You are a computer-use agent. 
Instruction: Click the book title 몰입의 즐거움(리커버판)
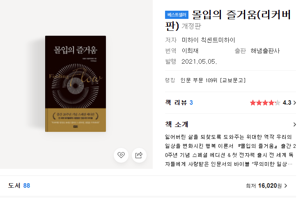pyautogui.click(x=228, y=20)
